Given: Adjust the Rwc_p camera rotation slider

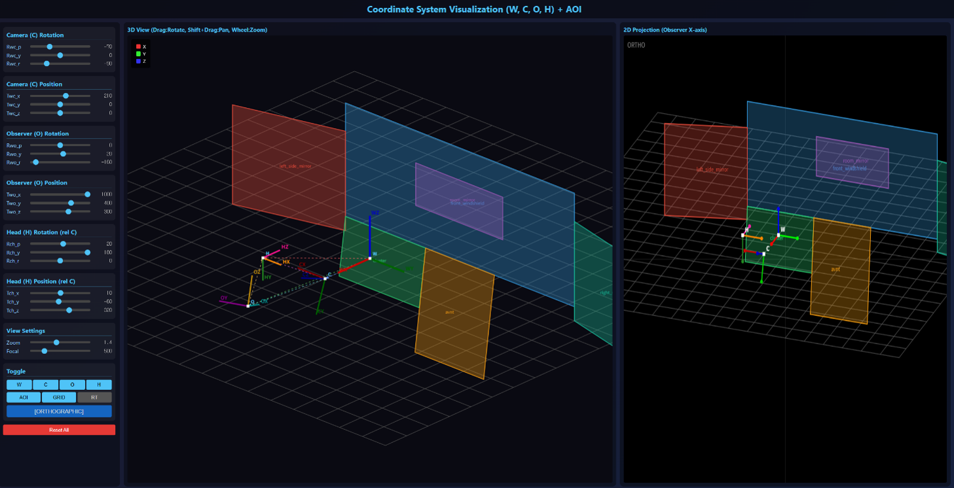Looking at the screenshot, I should [x=60, y=46].
